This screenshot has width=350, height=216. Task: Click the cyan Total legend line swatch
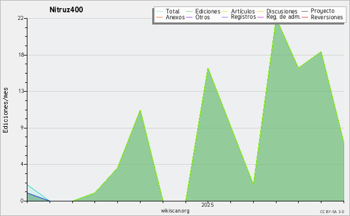[159, 12]
